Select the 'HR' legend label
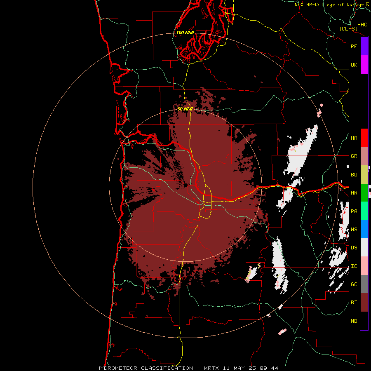The image size is (371, 371). click(354, 193)
